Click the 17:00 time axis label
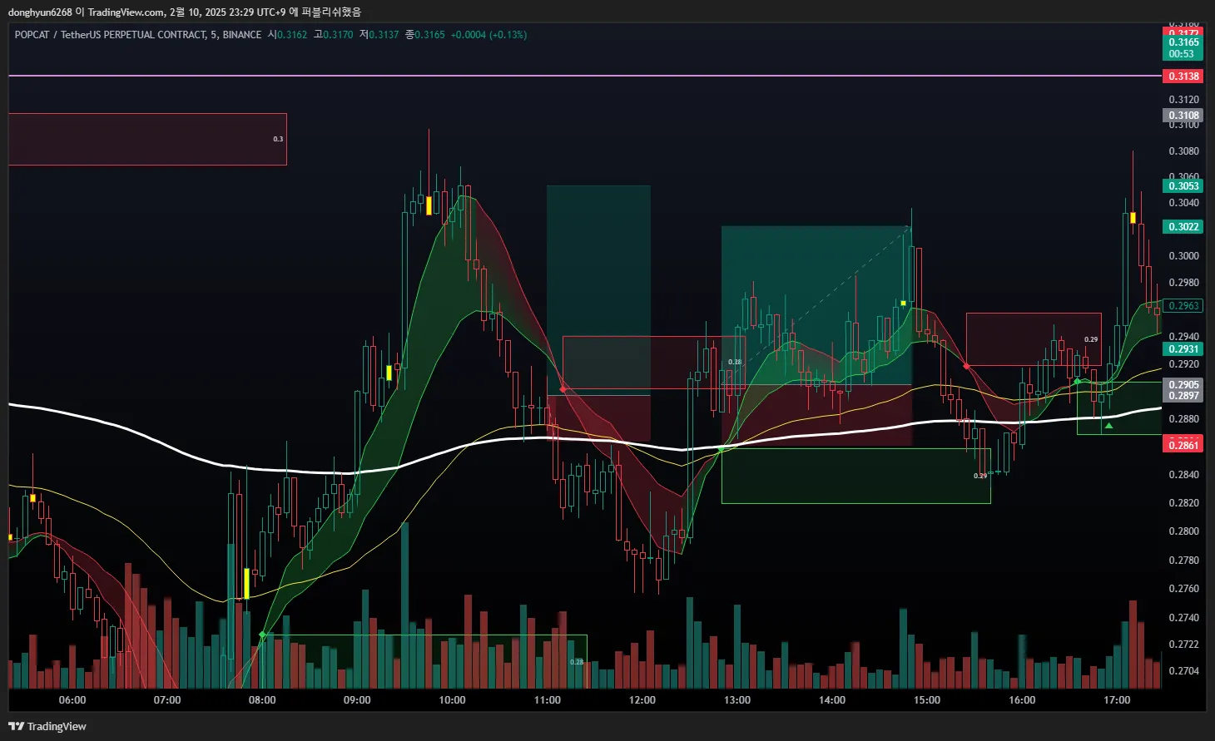The width and height of the screenshot is (1215, 741). point(1117,700)
